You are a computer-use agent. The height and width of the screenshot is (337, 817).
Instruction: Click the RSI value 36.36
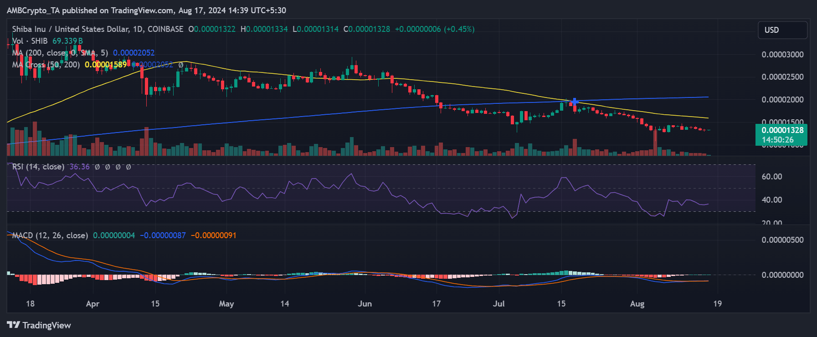point(79,167)
